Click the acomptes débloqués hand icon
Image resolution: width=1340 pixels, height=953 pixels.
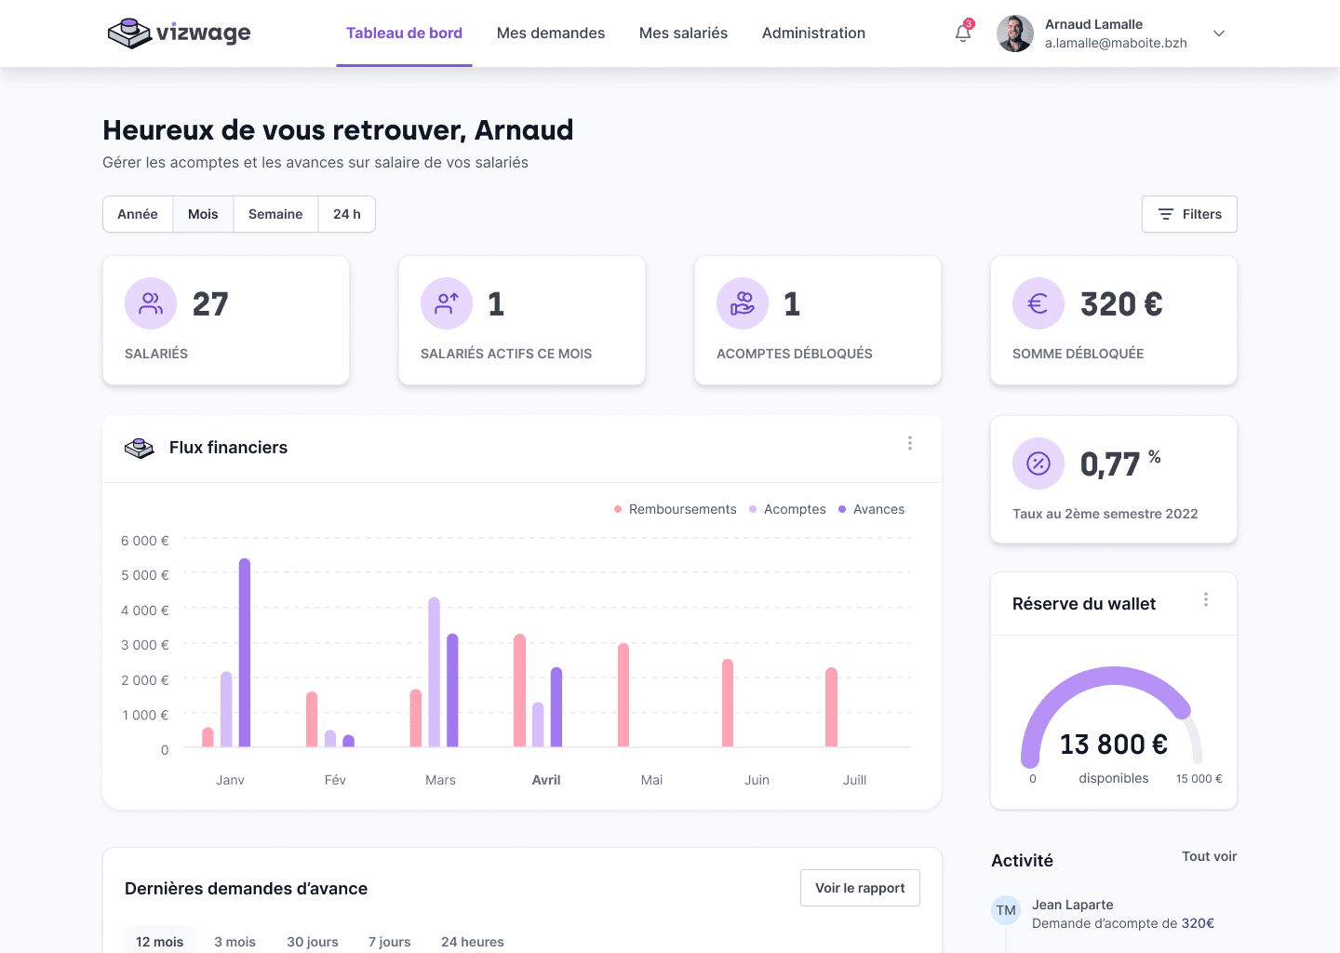pos(743,303)
